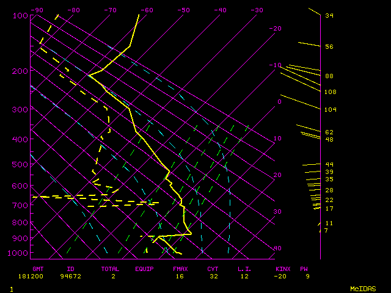The width and height of the screenshot is (391, 293).
Task: Click the frame number 1 at bottom-left
Action: point(11,289)
